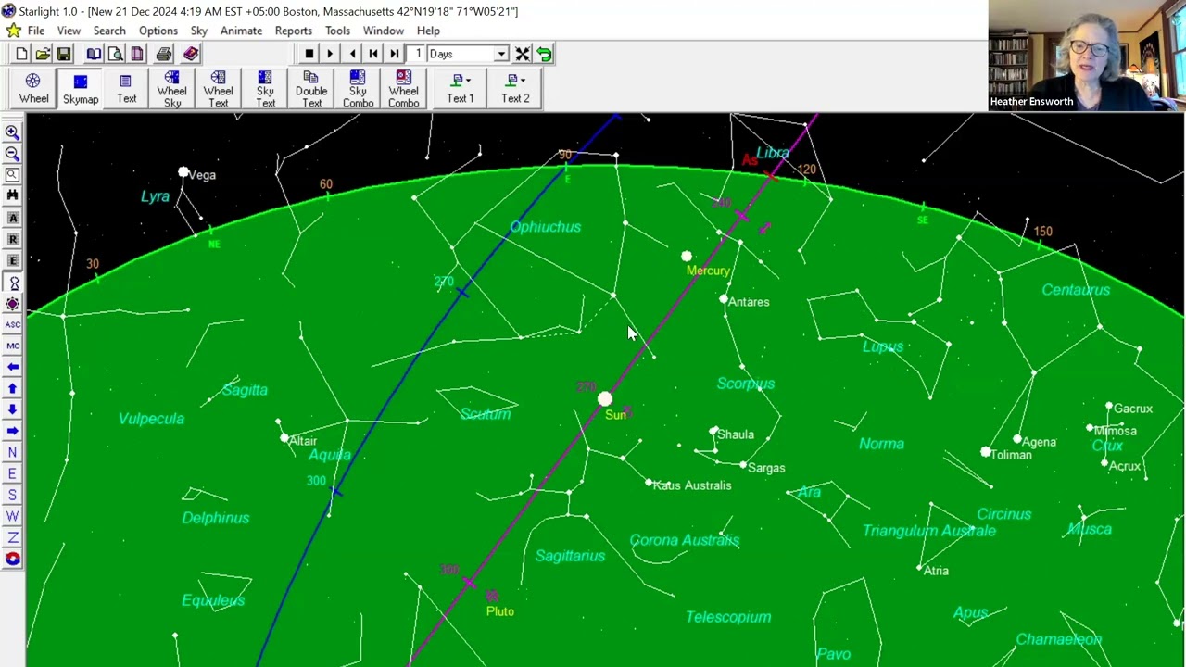The height and width of the screenshot is (667, 1186).
Task: Open the Options menu
Action: tap(158, 31)
